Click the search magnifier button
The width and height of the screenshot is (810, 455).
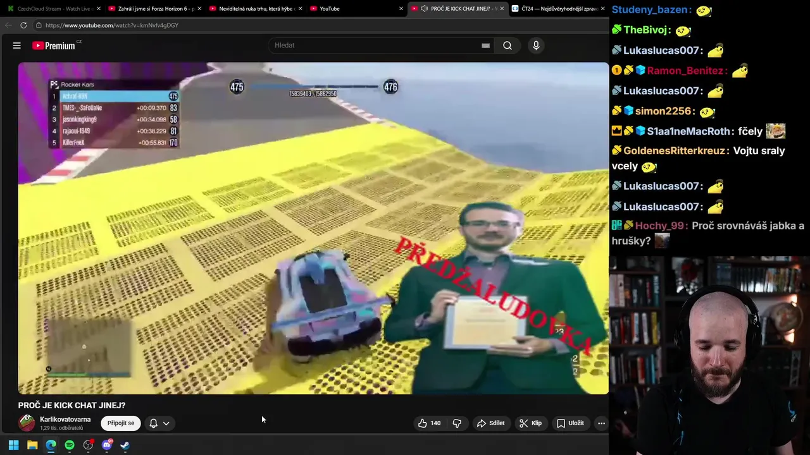coord(508,45)
